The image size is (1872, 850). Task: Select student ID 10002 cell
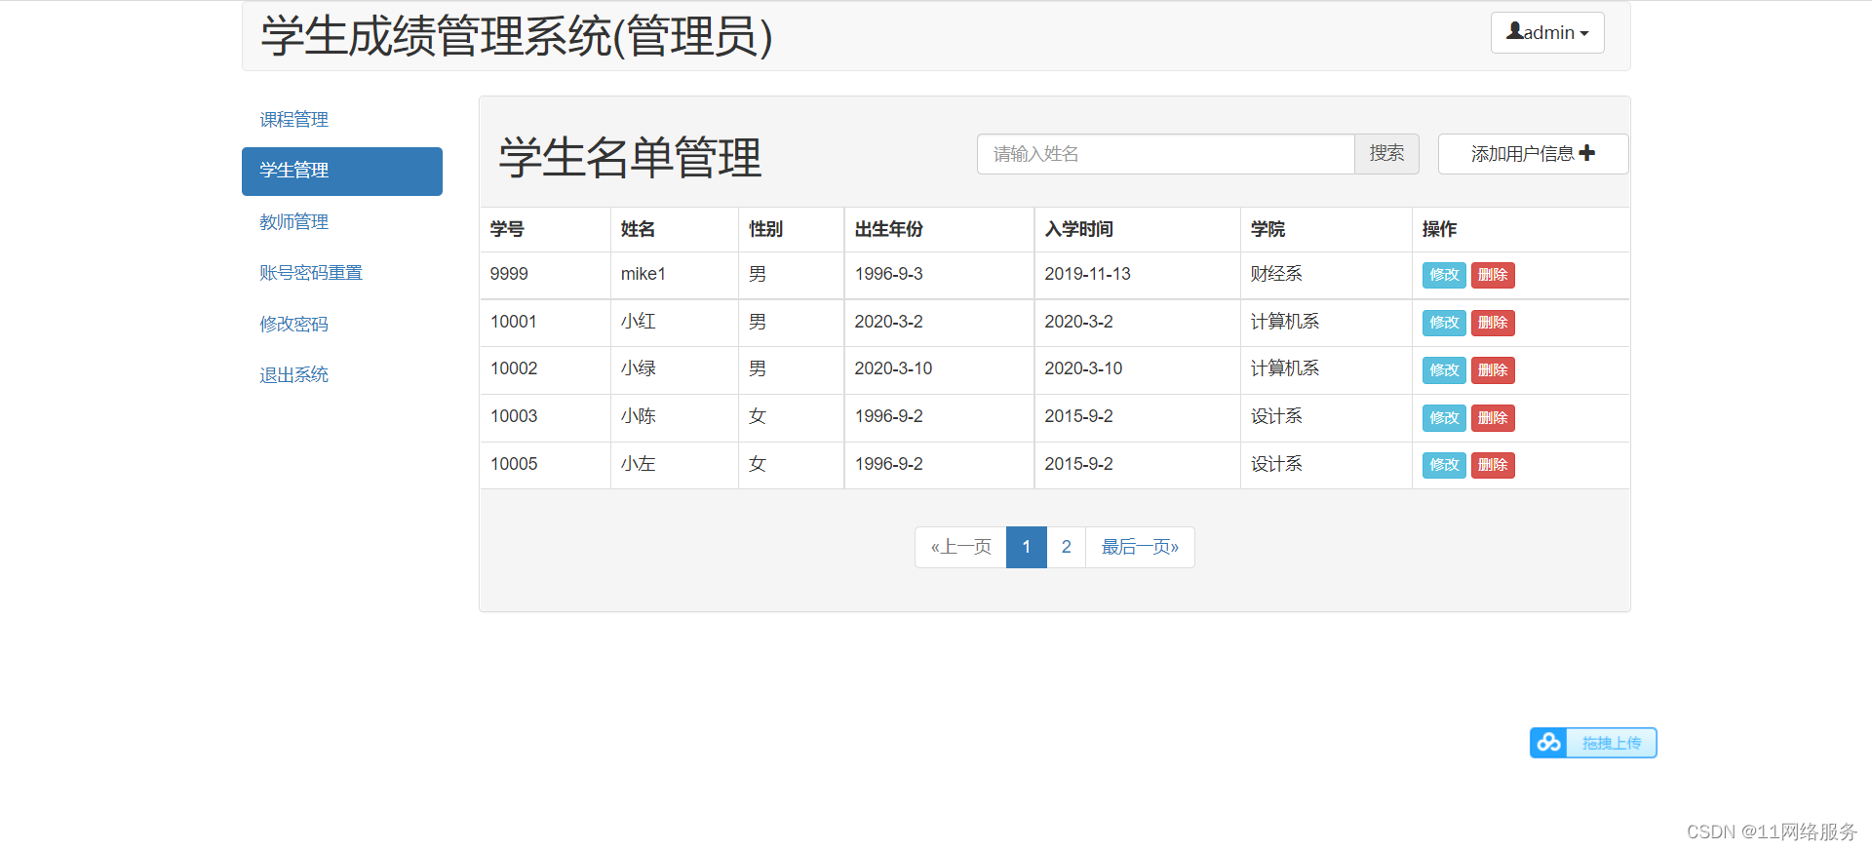click(x=545, y=369)
